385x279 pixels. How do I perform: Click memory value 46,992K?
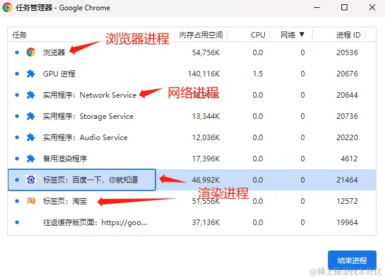click(x=206, y=180)
